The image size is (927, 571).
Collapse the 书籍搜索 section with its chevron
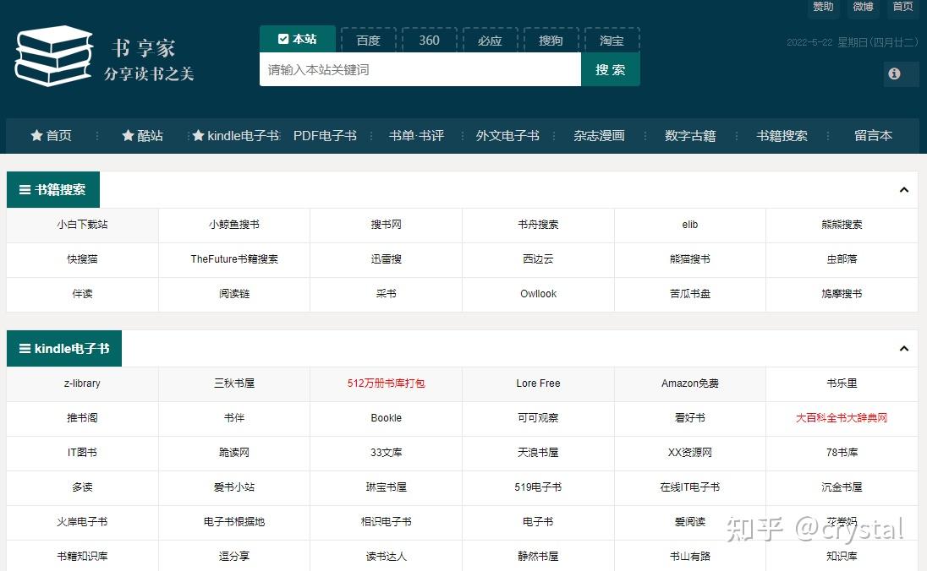click(904, 189)
